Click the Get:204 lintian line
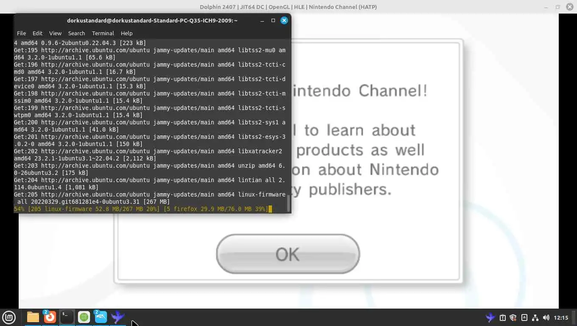This screenshot has height=326, width=577. click(x=150, y=184)
